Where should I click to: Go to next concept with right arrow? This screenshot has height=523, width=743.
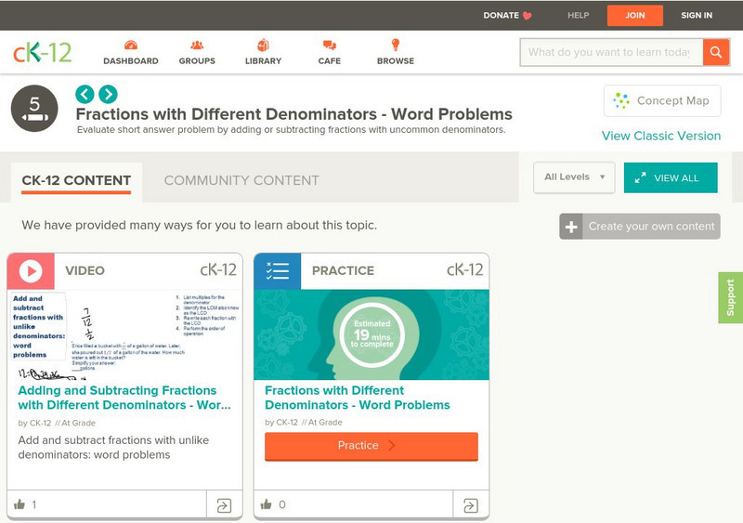[108, 94]
